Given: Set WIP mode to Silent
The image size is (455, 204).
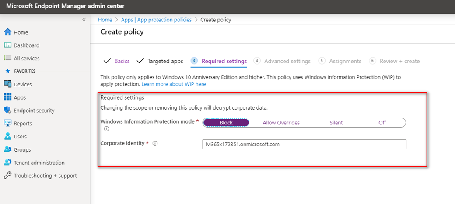Looking at the screenshot, I should pos(336,123).
